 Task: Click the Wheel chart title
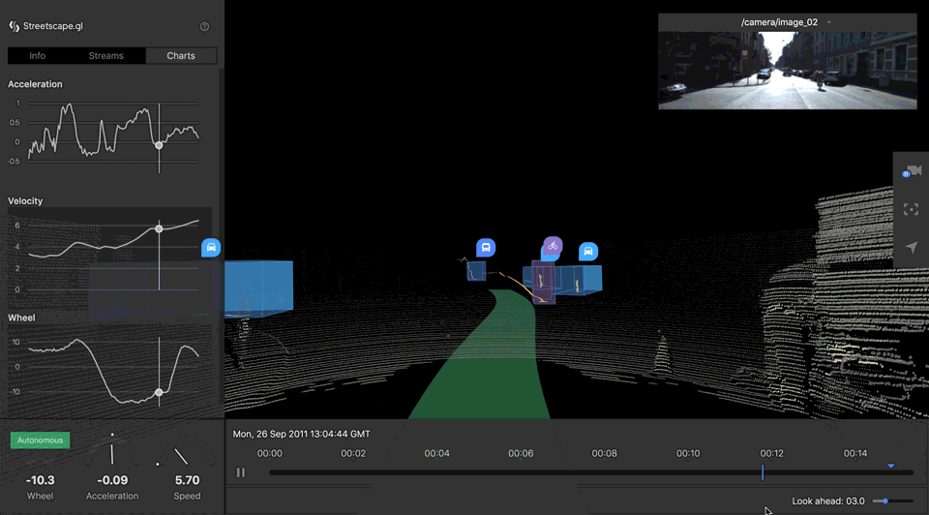point(21,318)
